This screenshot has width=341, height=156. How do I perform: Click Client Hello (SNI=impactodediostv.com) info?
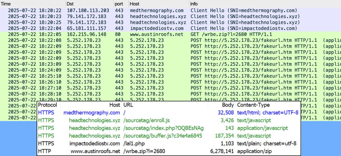click(x=244, y=28)
